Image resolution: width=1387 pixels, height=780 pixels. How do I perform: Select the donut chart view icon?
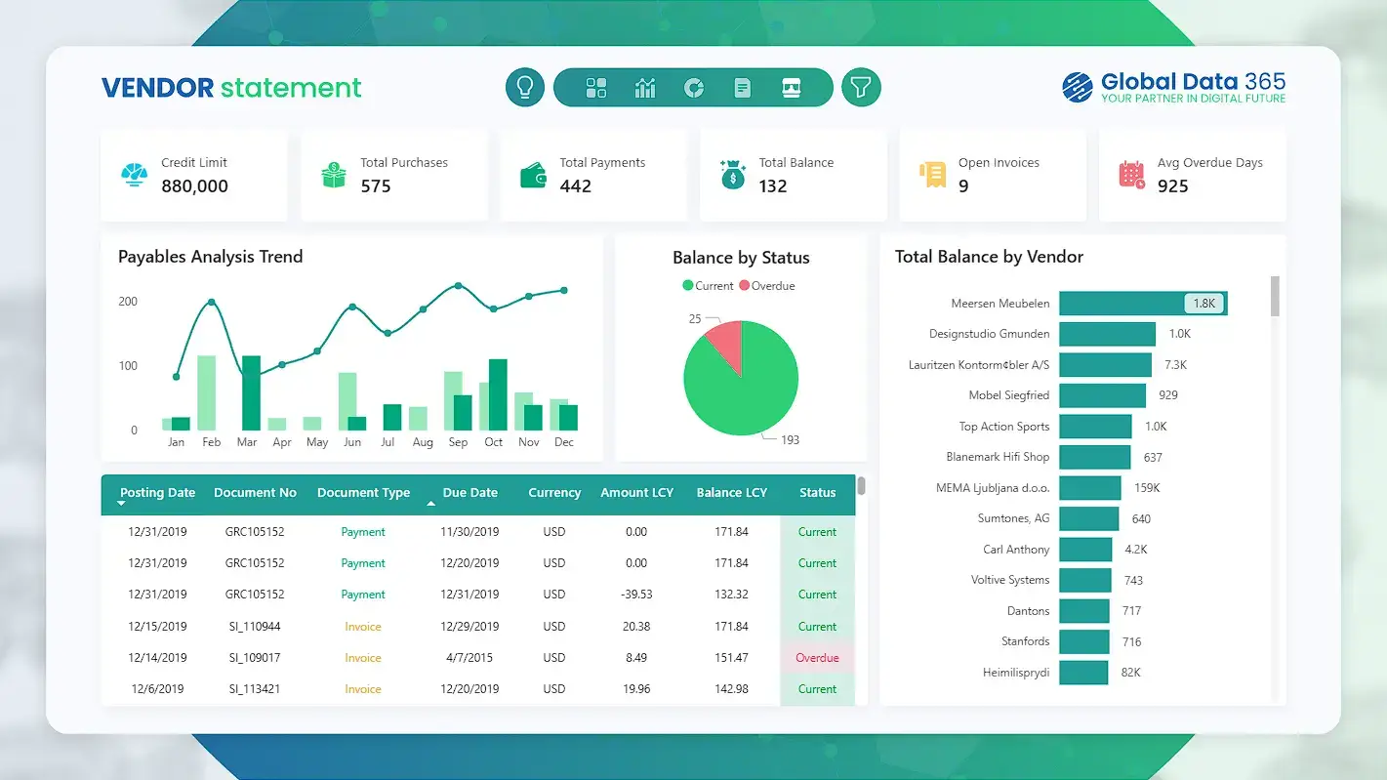pyautogui.click(x=693, y=87)
